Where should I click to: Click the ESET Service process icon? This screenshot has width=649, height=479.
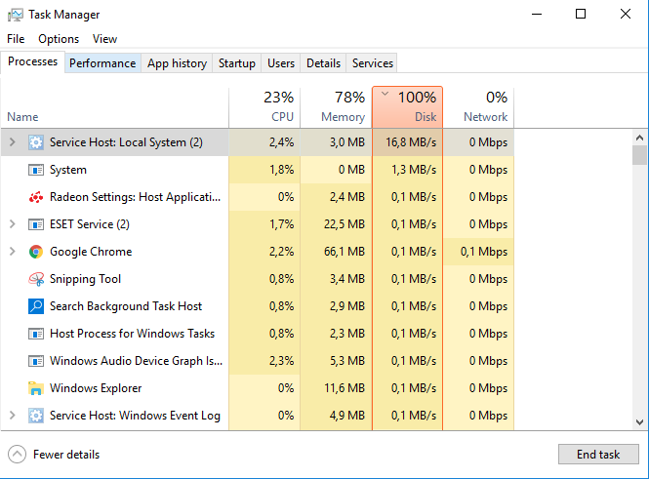pyautogui.click(x=36, y=224)
